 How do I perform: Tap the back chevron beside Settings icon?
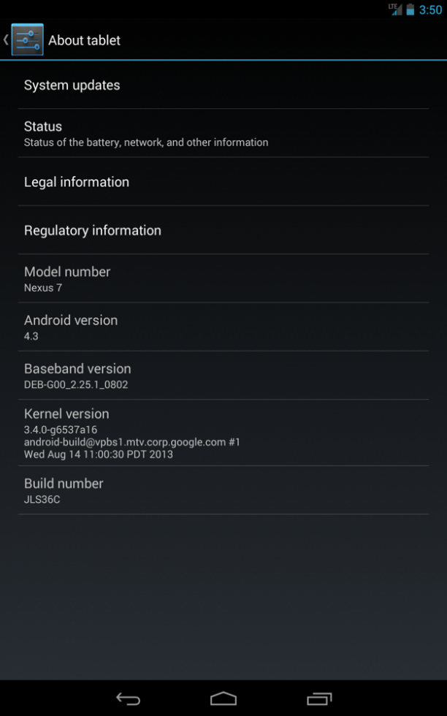(6, 39)
